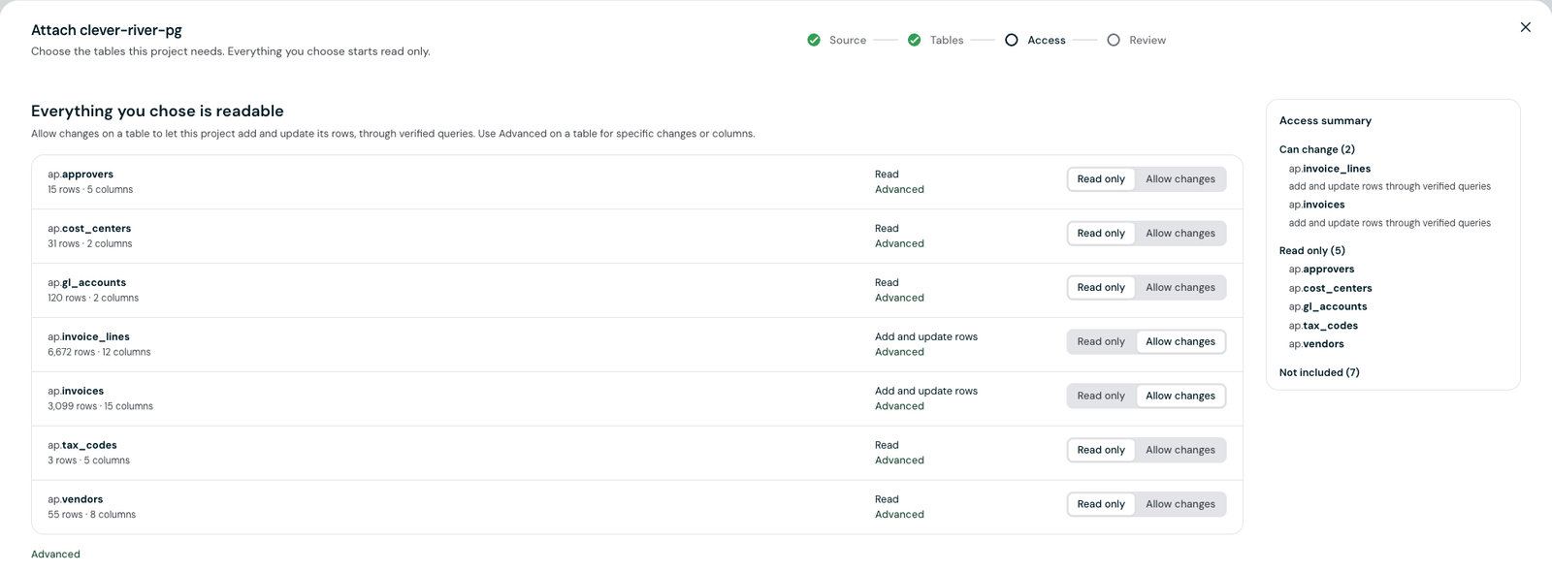Close the Attach clever-river-pg dialog
Screen dimensions: 1552x572
(x=1525, y=27)
